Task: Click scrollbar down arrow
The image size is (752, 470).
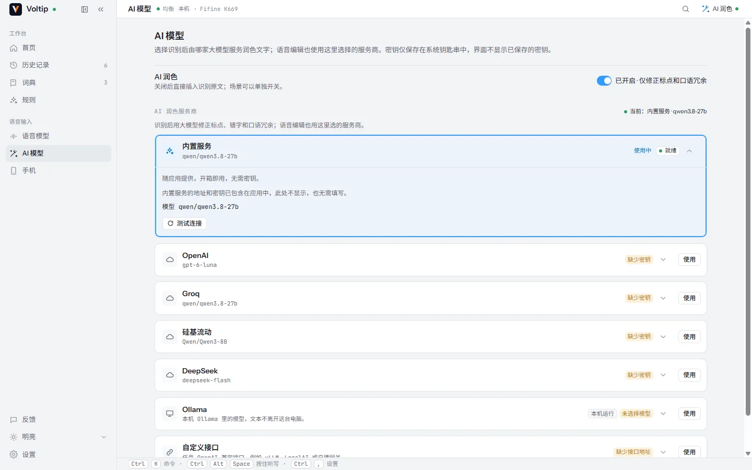Action: pyautogui.click(x=748, y=454)
